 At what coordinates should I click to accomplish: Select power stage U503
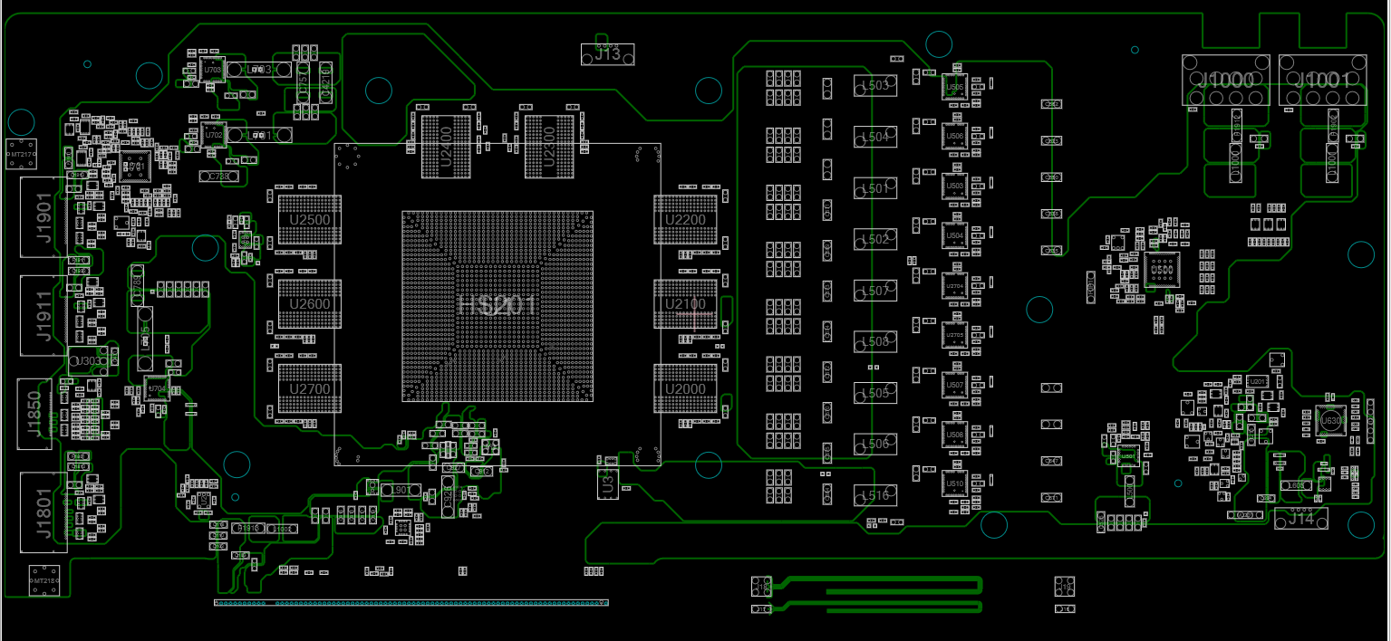pyautogui.click(x=954, y=186)
